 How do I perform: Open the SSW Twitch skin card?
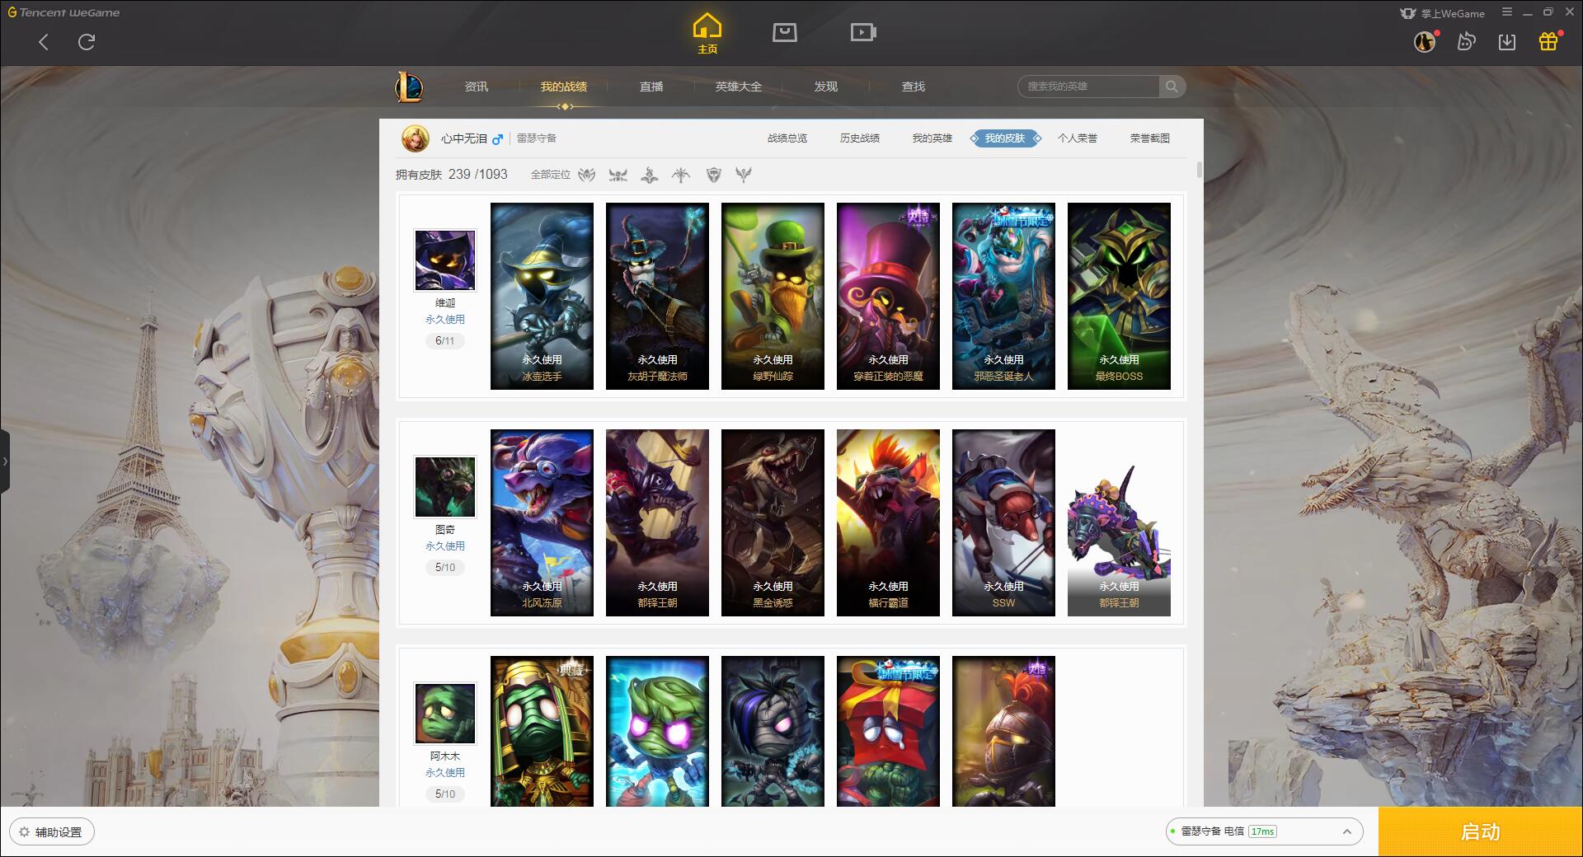(x=1003, y=522)
